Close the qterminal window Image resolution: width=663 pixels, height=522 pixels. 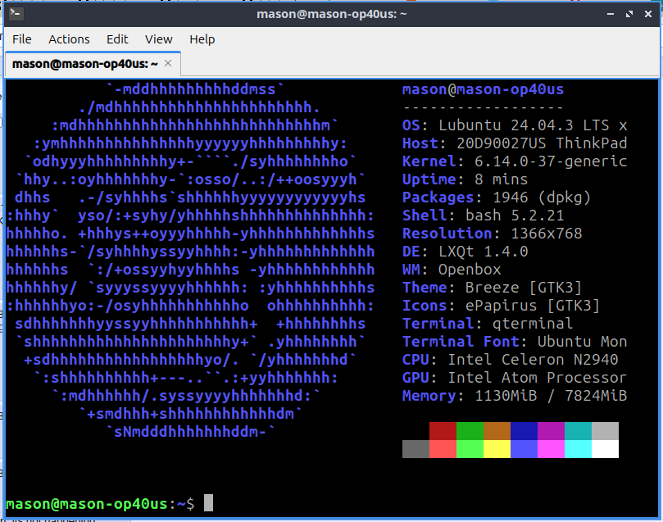(x=647, y=14)
